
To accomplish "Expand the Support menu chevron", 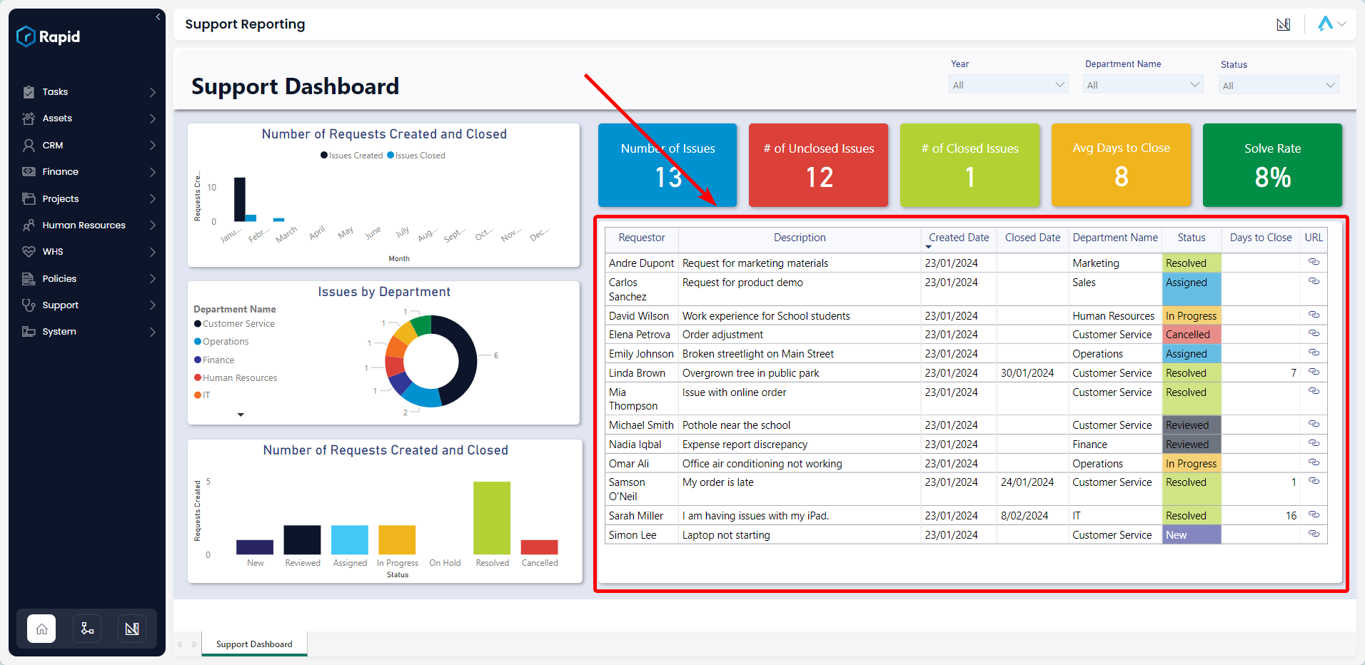I will click(x=153, y=305).
